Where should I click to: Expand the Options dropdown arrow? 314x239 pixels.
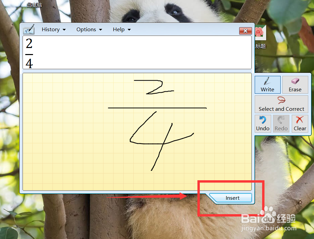(100, 30)
